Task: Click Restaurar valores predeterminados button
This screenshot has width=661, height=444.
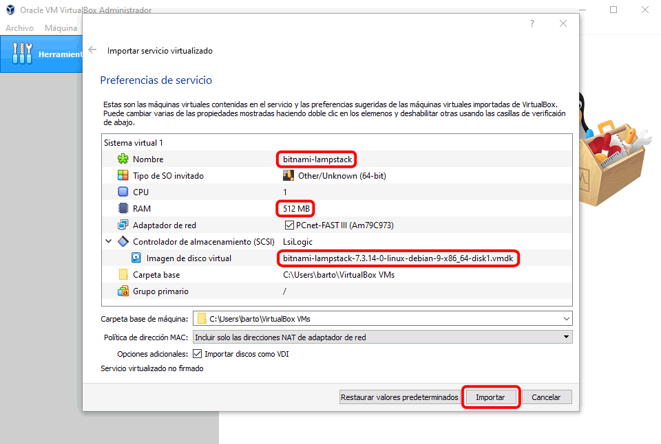Action: 399,397
